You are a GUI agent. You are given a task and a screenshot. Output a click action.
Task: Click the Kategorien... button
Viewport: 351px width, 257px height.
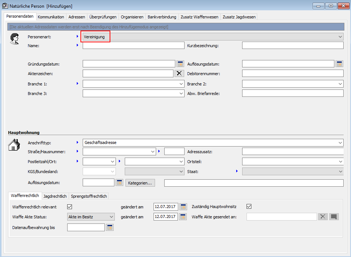click(x=140, y=183)
